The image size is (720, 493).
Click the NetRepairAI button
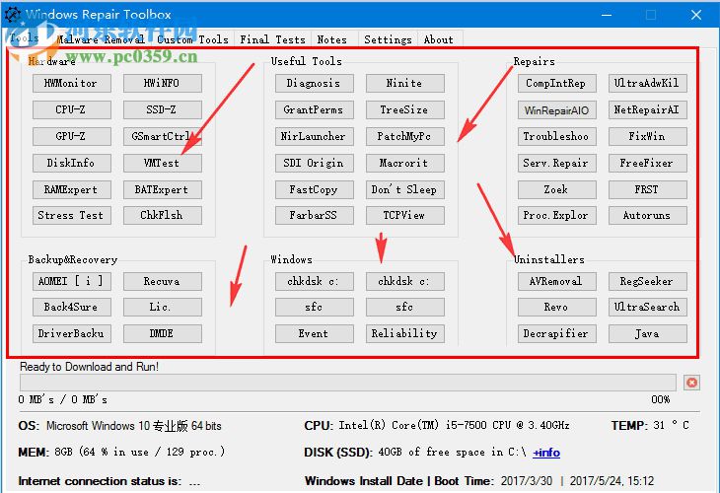647,109
